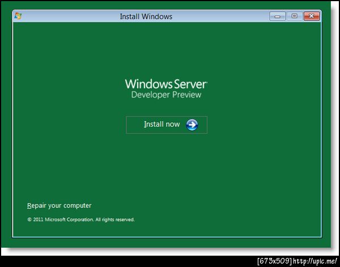
Task: Click the Windows flag icon in title bar
Action: 18,16
